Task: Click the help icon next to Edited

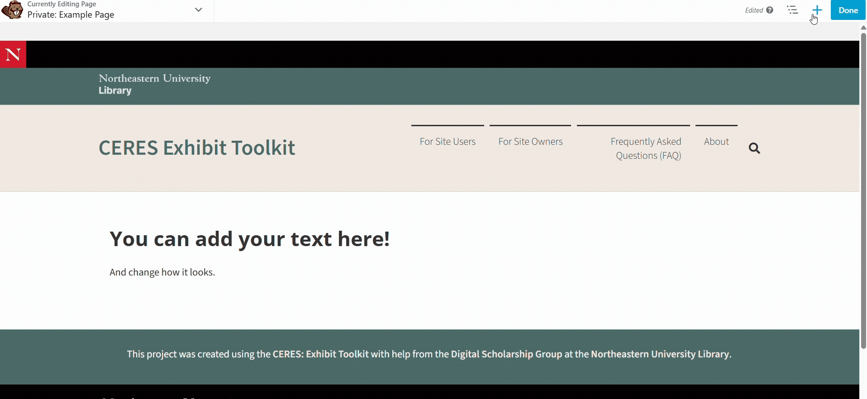Action: pos(770,10)
